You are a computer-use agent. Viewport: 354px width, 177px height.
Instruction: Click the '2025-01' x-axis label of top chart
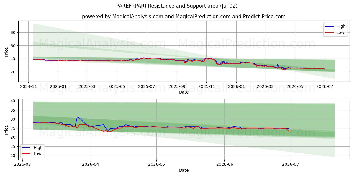point(58,86)
